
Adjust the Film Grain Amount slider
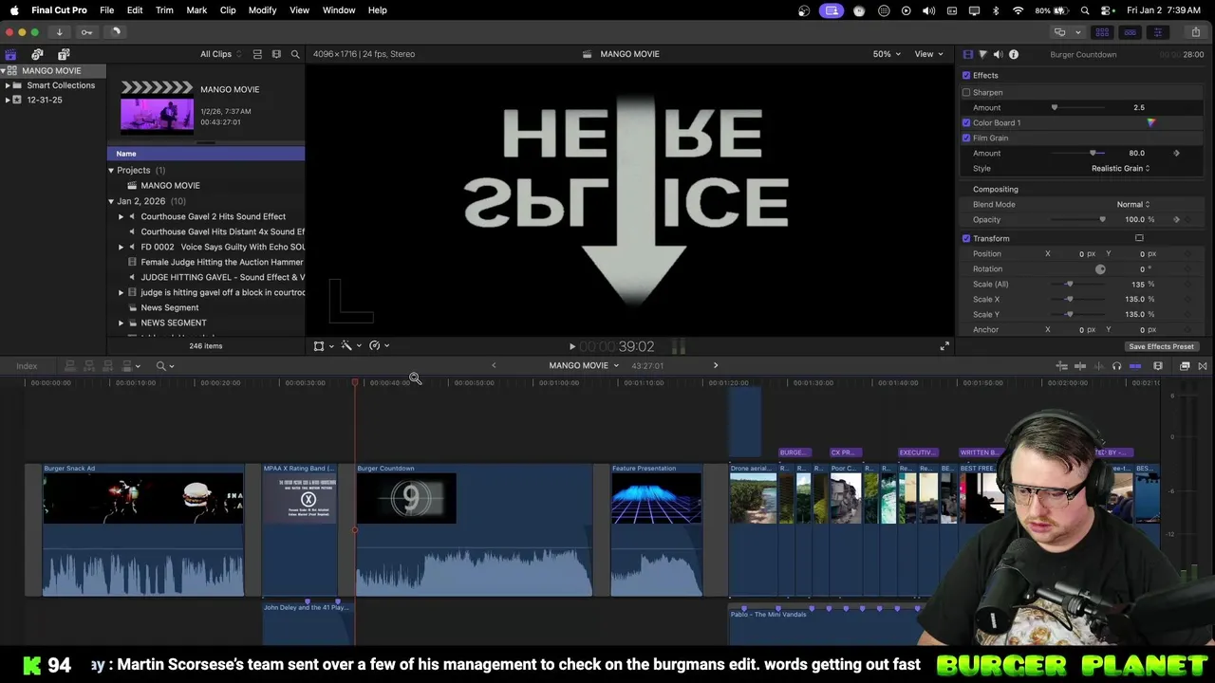(1093, 153)
